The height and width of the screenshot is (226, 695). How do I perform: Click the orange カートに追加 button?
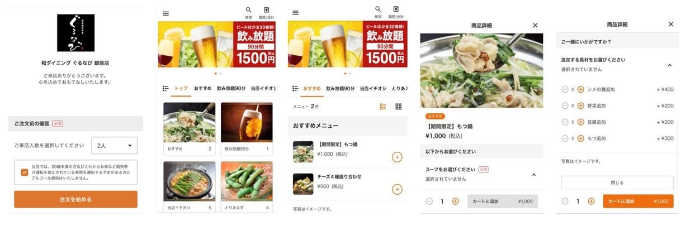[x=638, y=201]
